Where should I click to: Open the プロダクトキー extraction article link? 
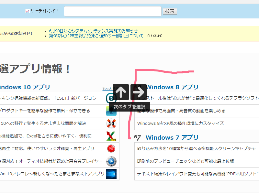45,111
